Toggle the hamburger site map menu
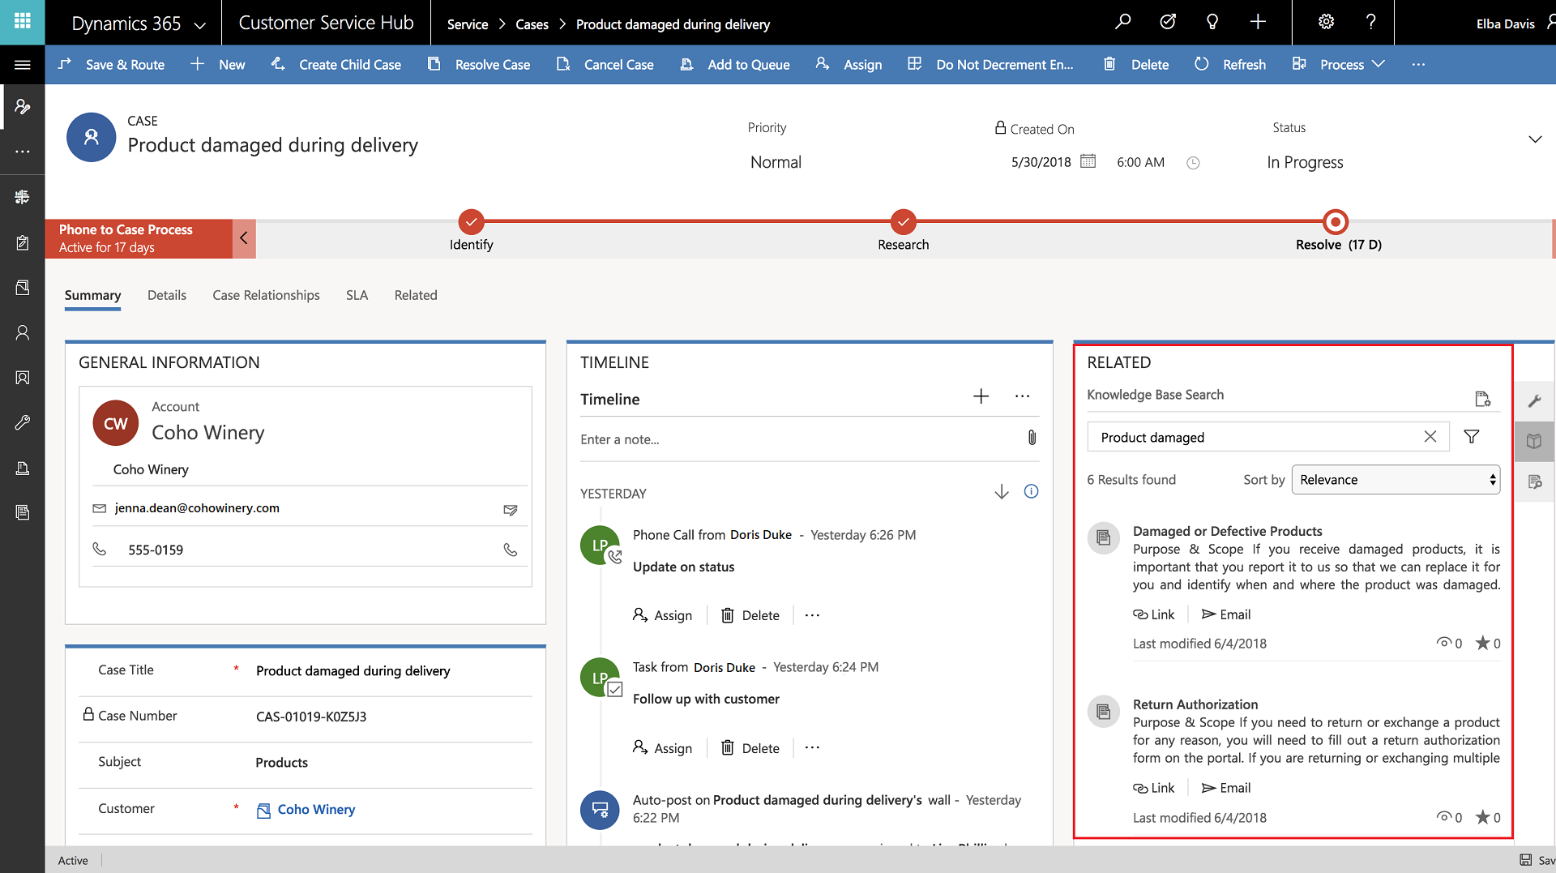 (22, 65)
